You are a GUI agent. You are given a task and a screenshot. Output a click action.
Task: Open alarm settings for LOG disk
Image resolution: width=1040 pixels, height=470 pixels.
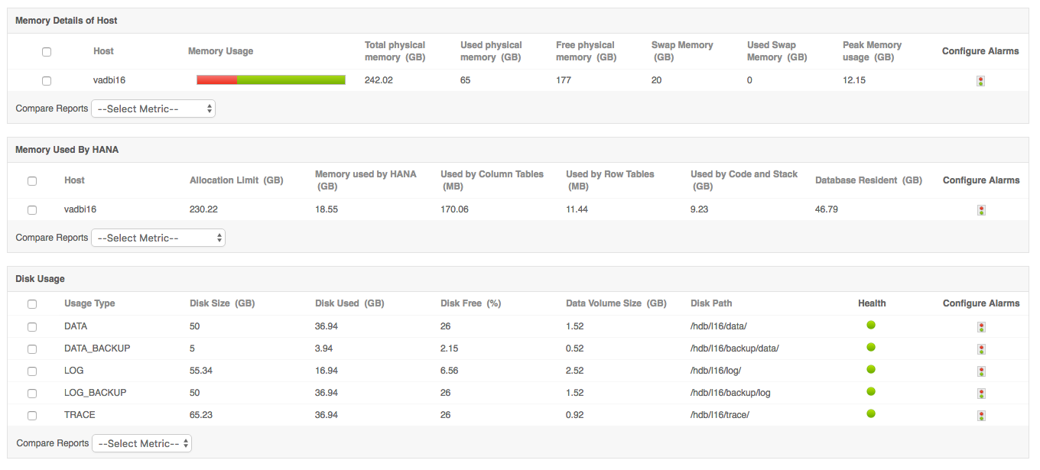coord(981,371)
